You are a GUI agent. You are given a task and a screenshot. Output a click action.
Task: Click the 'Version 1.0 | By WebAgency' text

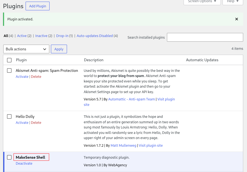pyautogui.click(x=105, y=165)
